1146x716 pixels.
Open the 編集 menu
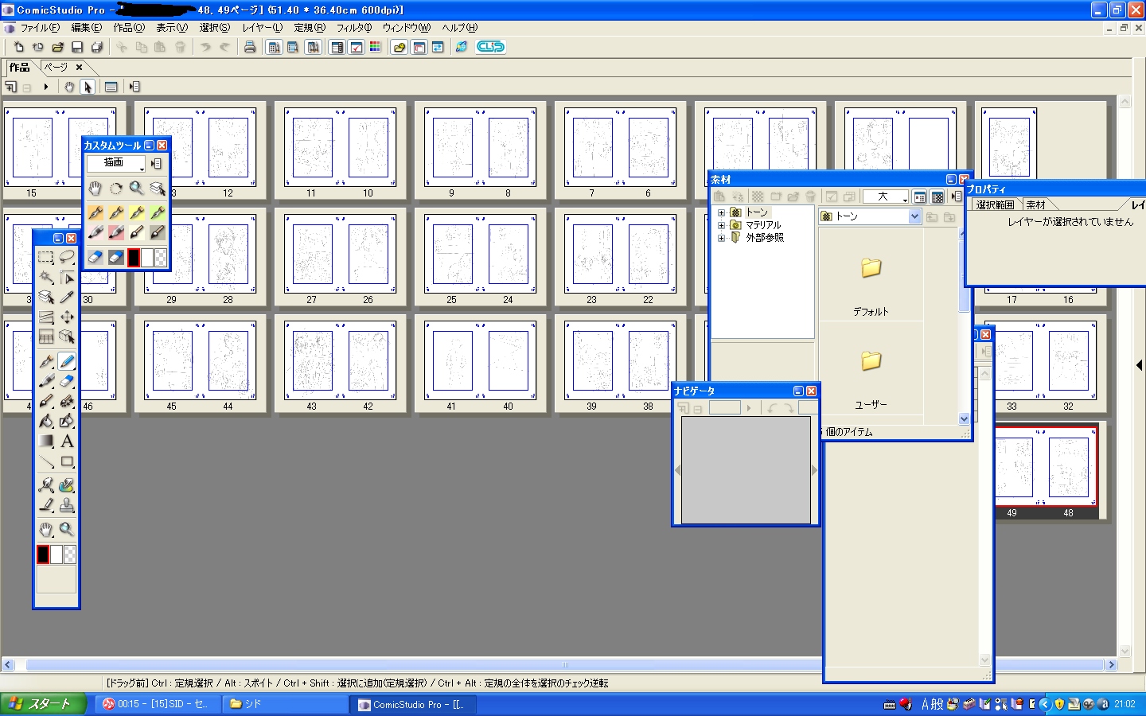[x=86, y=27]
